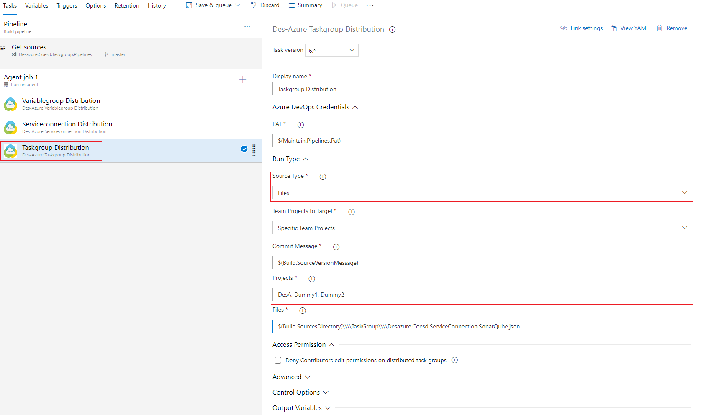Click the Variablegroup Distribution task icon
The width and height of the screenshot is (701, 415).
(x=10, y=104)
